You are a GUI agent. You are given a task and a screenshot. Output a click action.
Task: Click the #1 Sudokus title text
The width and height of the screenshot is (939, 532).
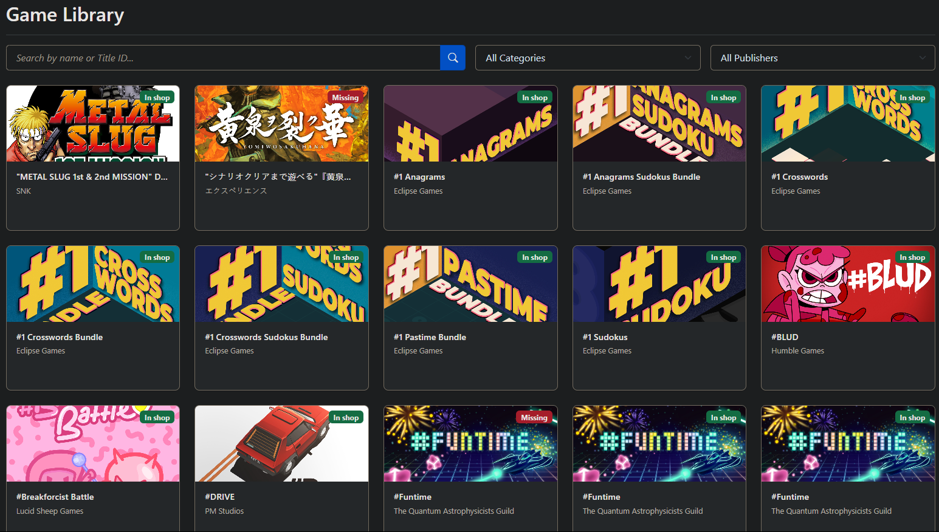tap(605, 337)
